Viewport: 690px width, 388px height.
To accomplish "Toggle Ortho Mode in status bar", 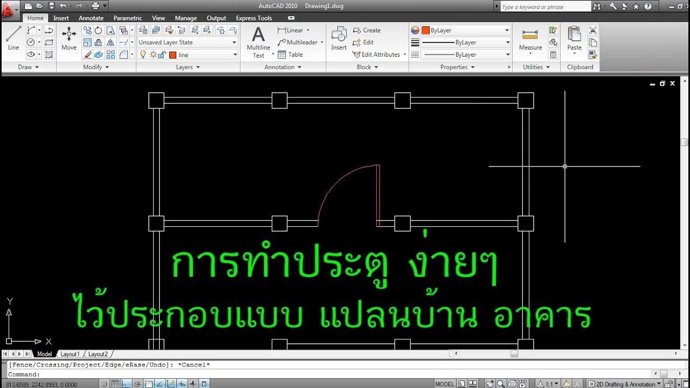I will click(x=126, y=384).
